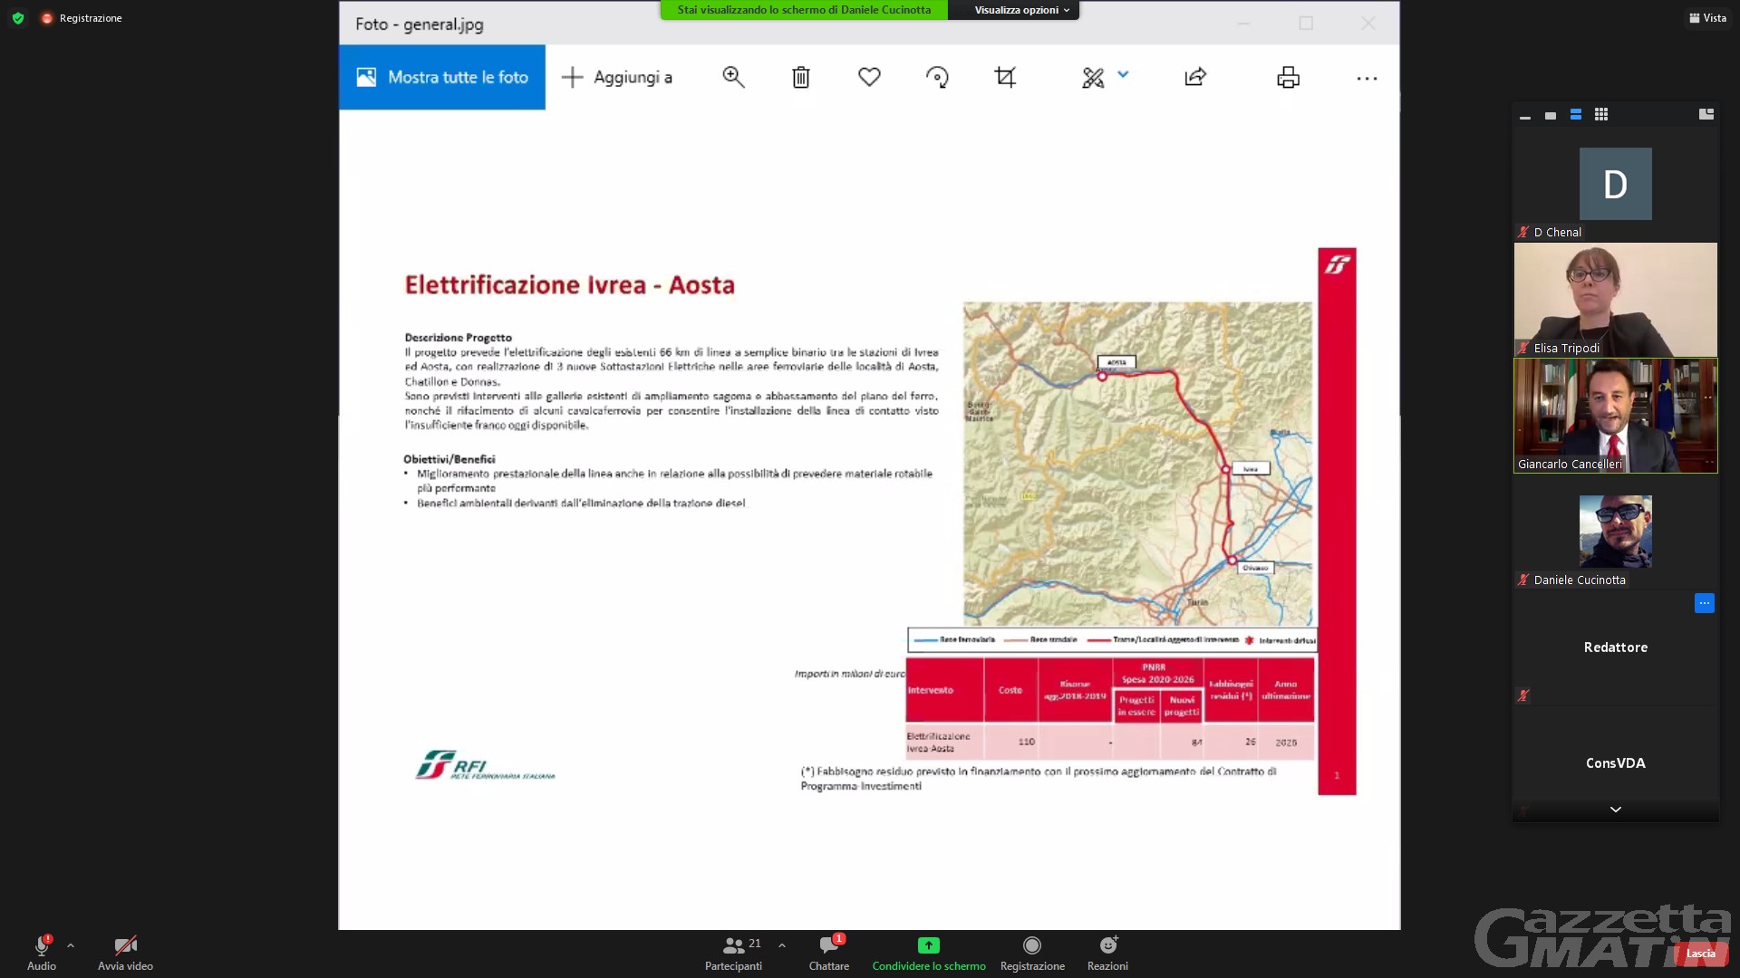
Task: Click Descrizione Progetto heading text
Action: pos(459,338)
